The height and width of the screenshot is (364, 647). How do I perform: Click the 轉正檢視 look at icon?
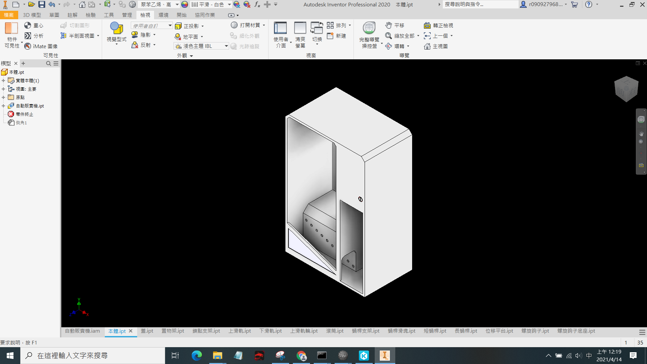(427, 25)
